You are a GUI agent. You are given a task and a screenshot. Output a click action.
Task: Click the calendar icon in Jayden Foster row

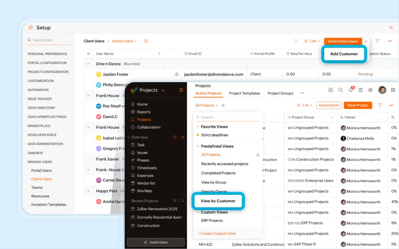tap(177, 74)
